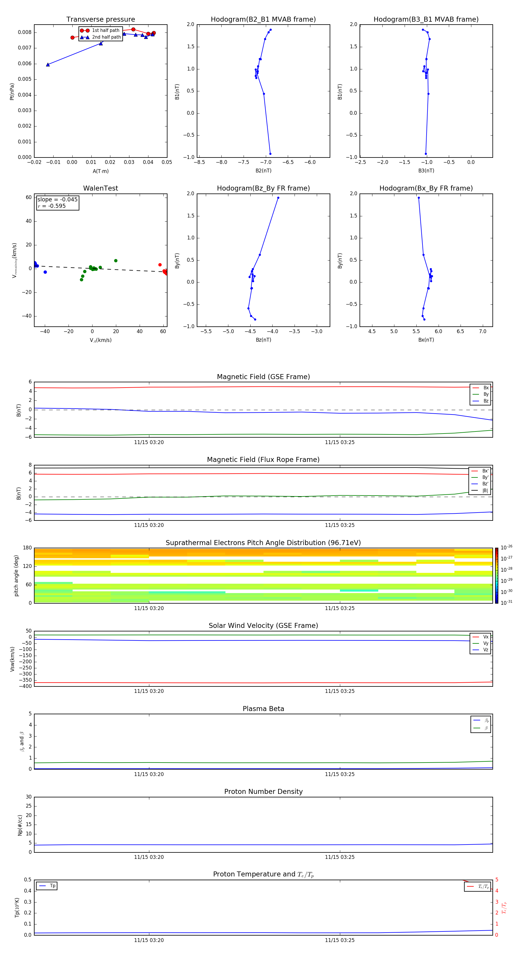Click the 'Hodogram(B2_B1 MVAB frame)' title

(263, 20)
